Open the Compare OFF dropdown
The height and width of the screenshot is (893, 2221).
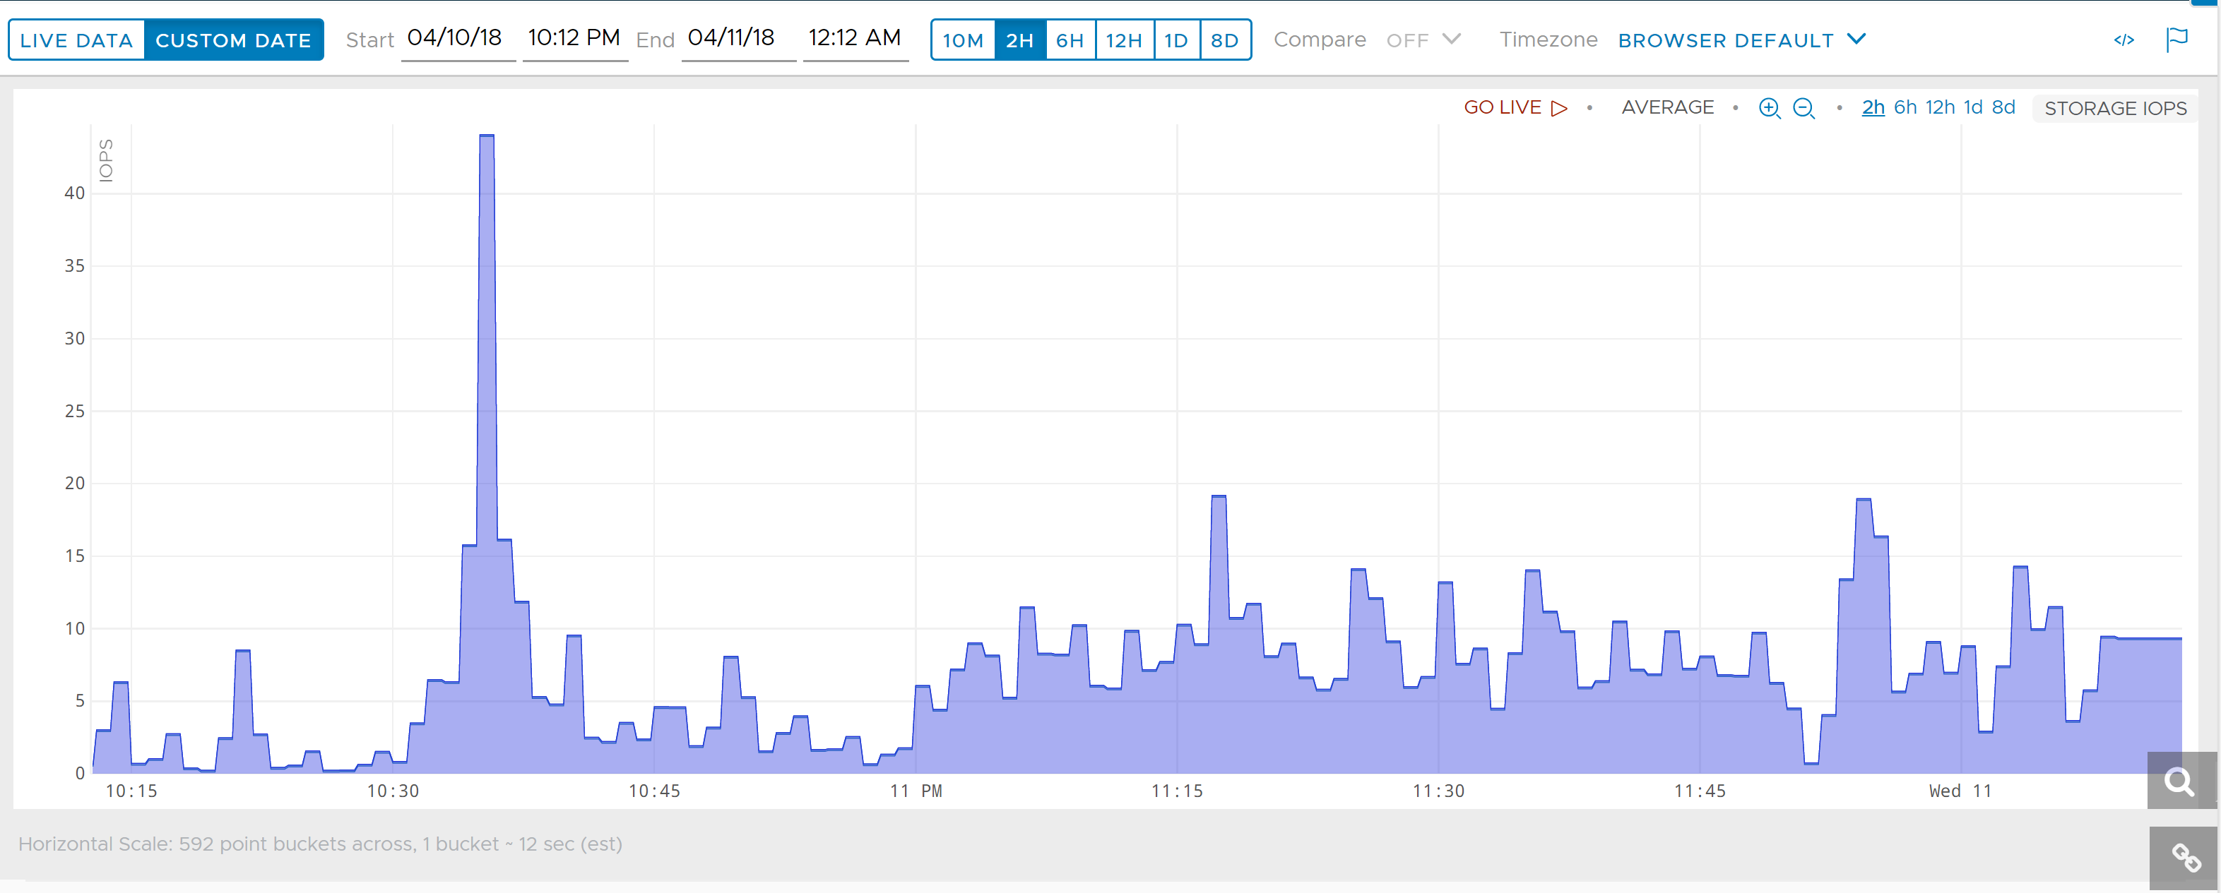click(x=1423, y=40)
